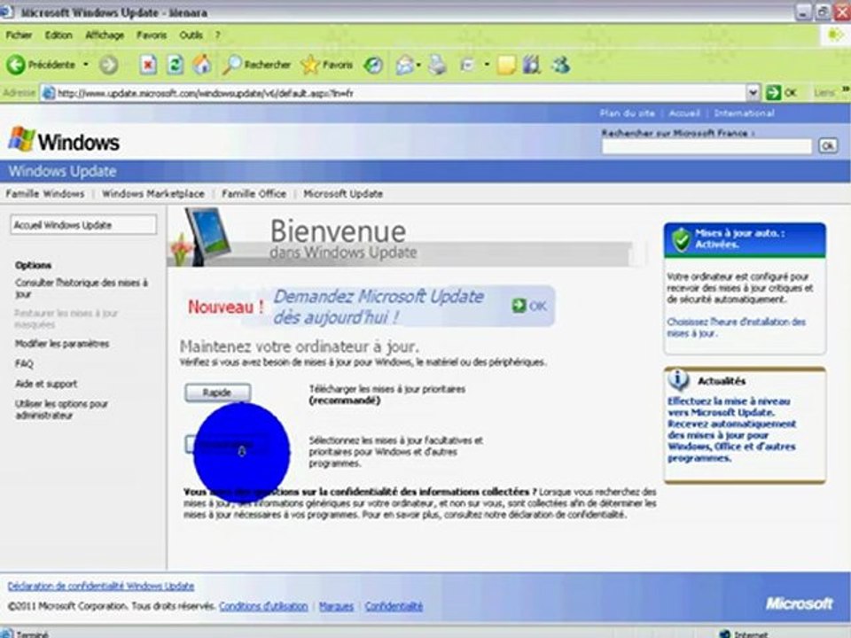851x638 pixels.
Task: Stop page loading with red X icon
Action: coord(148,65)
